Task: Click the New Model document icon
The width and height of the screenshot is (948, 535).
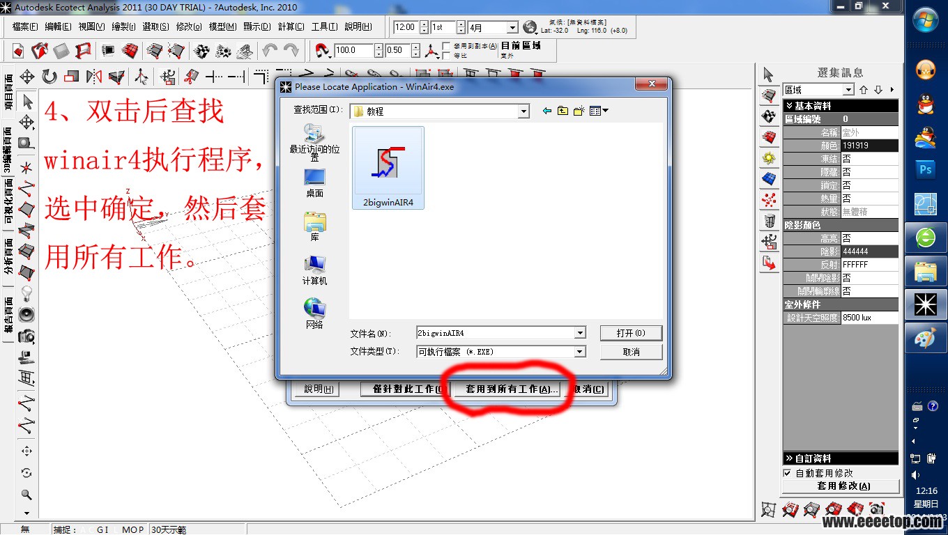Action: pyautogui.click(x=18, y=51)
